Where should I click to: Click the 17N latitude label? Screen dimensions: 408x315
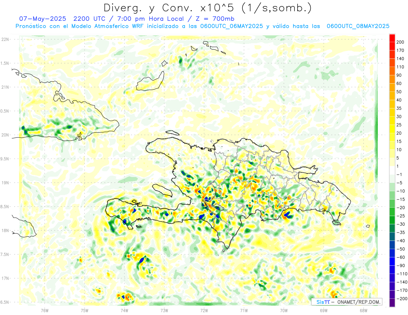[x=5, y=278]
